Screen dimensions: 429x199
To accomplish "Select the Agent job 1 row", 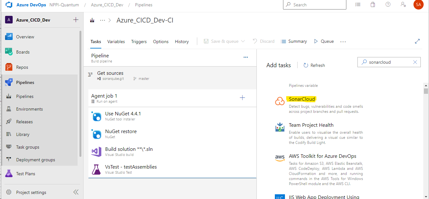I will [x=172, y=98].
